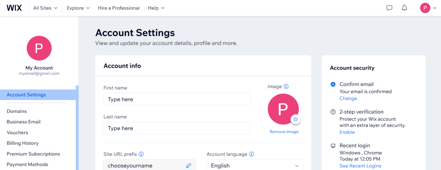Viewport: 441px width, 170px height.
Task: Click 'Windows , Chrome' login text
Action: click(360, 153)
